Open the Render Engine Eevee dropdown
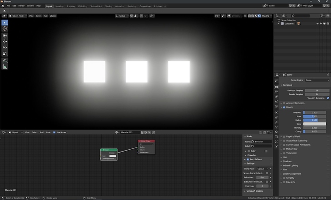 317,80
